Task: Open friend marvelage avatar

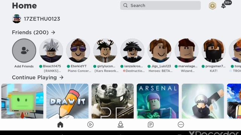Action: coord(186,51)
